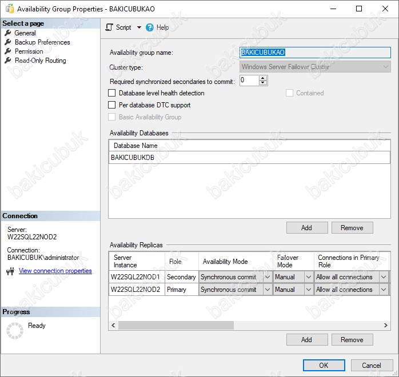Click the Secondary role cell

pos(182,277)
